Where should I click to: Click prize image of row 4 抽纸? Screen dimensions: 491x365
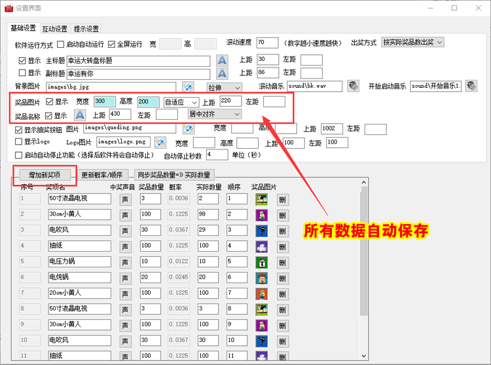click(262, 246)
